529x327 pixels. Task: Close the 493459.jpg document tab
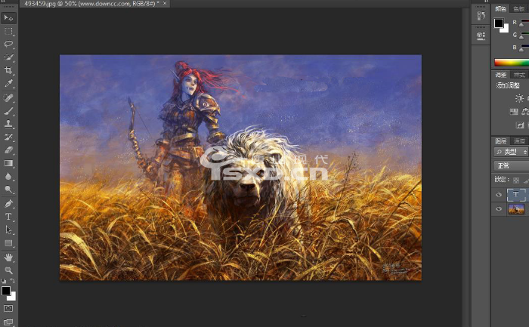click(x=165, y=3)
